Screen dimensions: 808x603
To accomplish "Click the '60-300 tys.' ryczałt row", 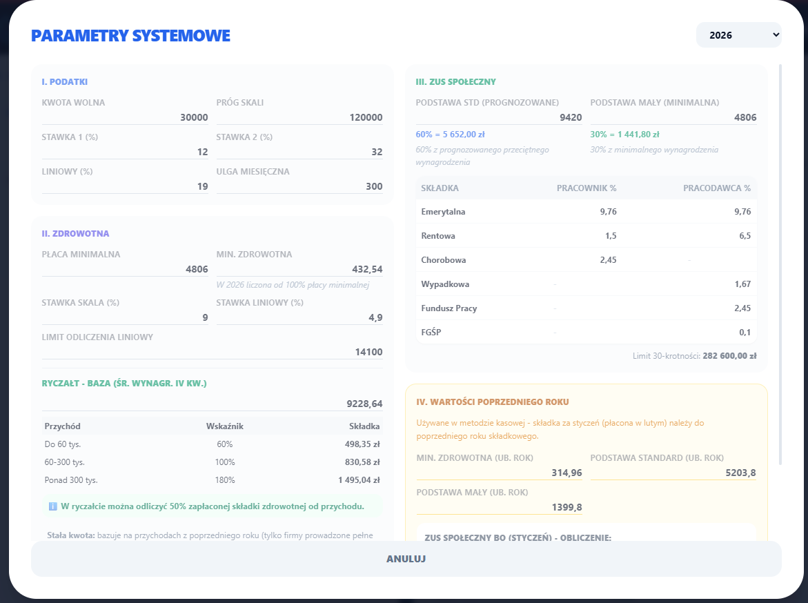I will 213,462.
